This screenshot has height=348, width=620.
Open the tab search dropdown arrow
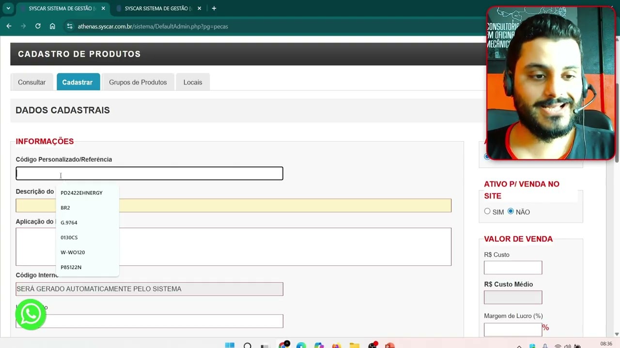pos(8,8)
